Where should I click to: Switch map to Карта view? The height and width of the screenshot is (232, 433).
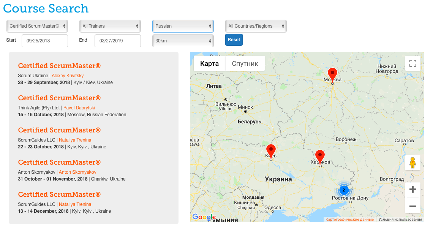coord(209,64)
